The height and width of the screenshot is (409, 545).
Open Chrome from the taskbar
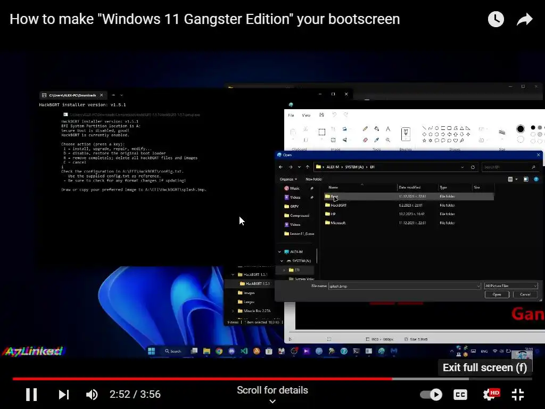coord(219,351)
